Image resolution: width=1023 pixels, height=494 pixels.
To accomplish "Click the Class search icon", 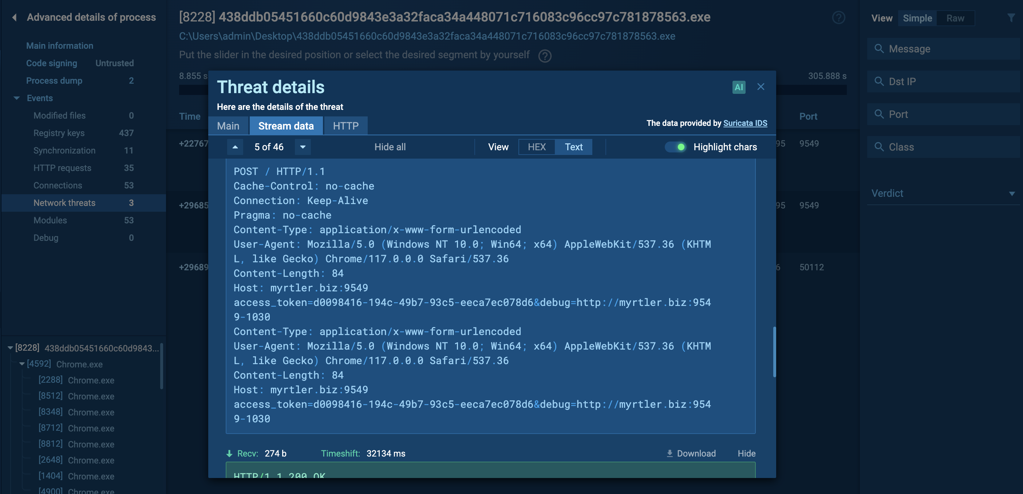I will tap(879, 147).
